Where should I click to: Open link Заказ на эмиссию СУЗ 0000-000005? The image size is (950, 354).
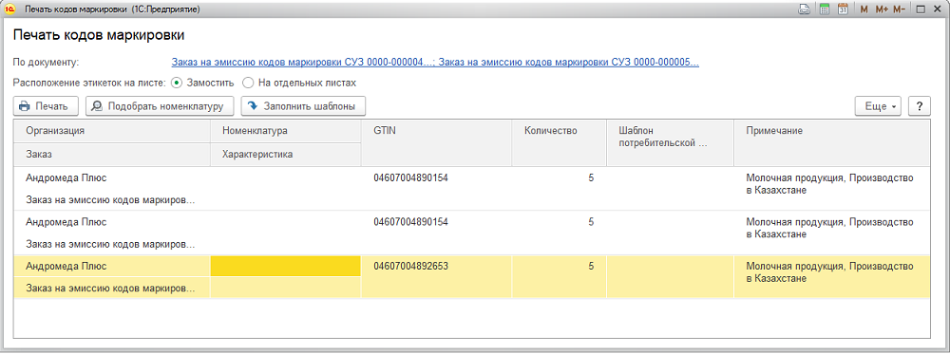coord(568,62)
